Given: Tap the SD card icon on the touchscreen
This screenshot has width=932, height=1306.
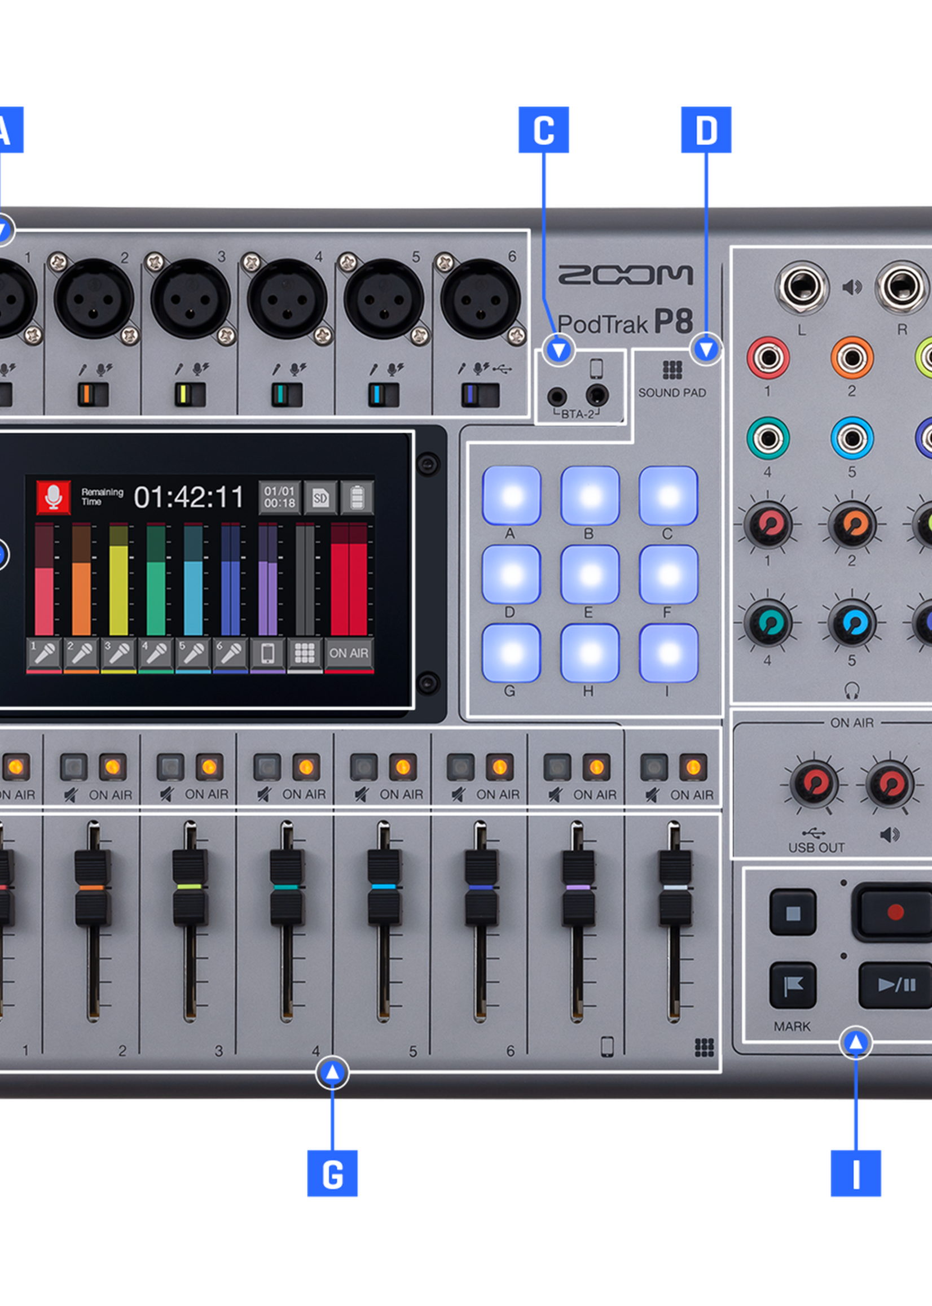Looking at the screenshot, I should tap(320, 497).
